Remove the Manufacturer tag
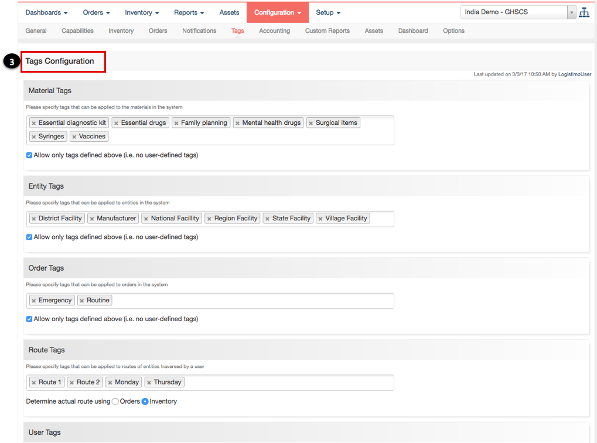Image resolution: width=597 pixels, height=443 pixels. [x=92, y=219]
